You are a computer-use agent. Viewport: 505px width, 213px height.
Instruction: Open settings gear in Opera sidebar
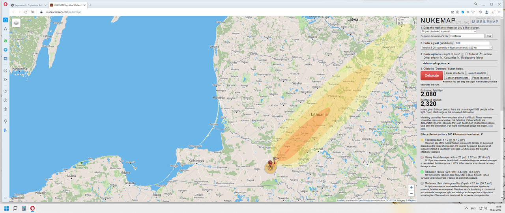coord(6,109)
